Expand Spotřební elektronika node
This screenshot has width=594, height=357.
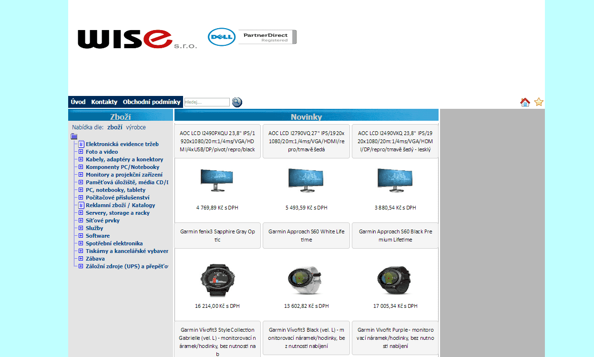[81, 243]
